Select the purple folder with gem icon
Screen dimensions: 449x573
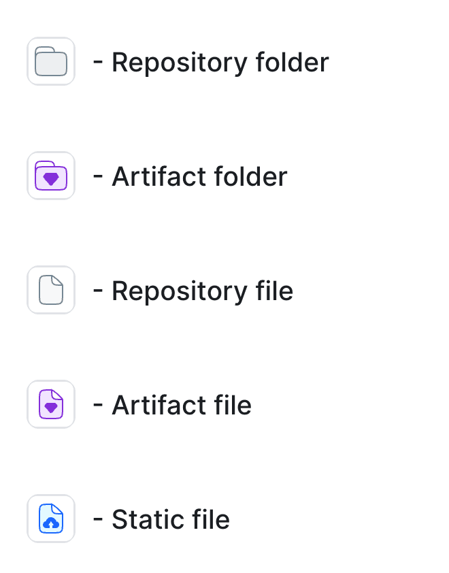(x=51, y=176)
